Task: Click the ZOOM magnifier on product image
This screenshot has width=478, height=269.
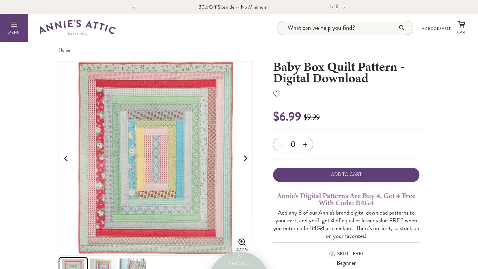Action: coord(242,245)
